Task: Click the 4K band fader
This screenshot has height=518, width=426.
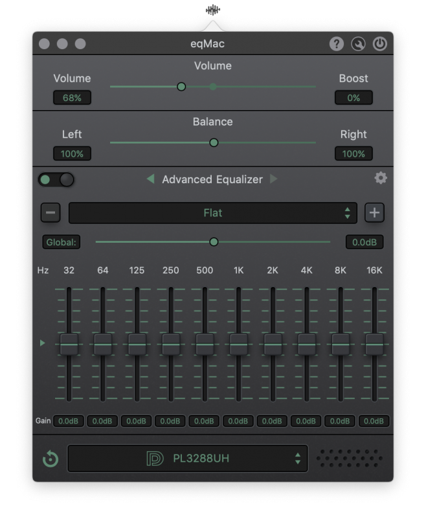Action: pos(306,344)
